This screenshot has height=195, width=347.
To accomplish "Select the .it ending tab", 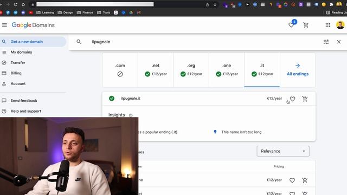I will pyautogui.click(x=262, y=70).
